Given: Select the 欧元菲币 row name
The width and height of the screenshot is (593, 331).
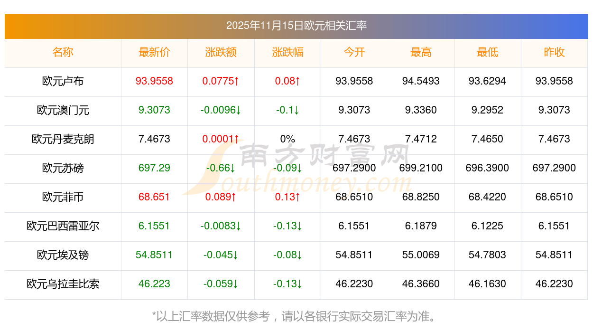Looking at the screenshot, I should pyautogui.click(x=63, y=197).
